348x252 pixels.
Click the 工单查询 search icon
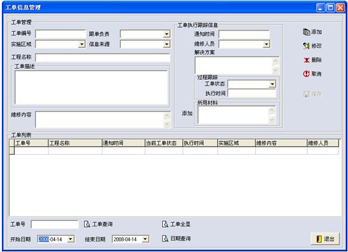tap(87, 225)
